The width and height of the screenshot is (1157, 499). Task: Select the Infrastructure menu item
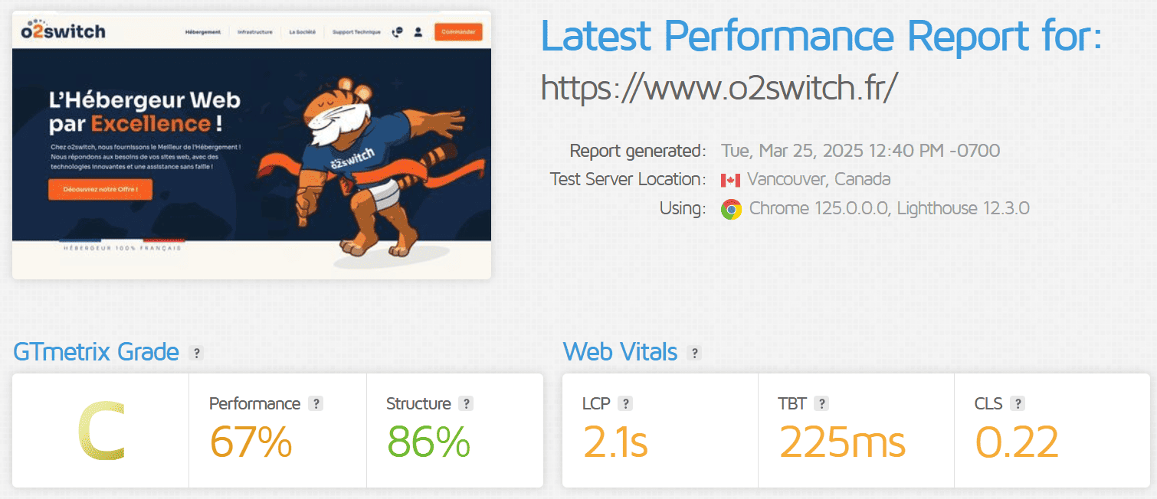click(x=257, y=31)
